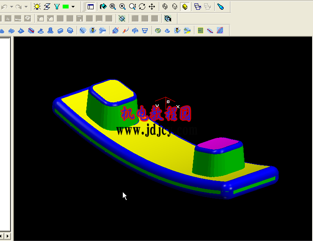The width and height of the screenshot is (313, 241).
Task: Click the funnel filter icon
Action: coord(57,6)
